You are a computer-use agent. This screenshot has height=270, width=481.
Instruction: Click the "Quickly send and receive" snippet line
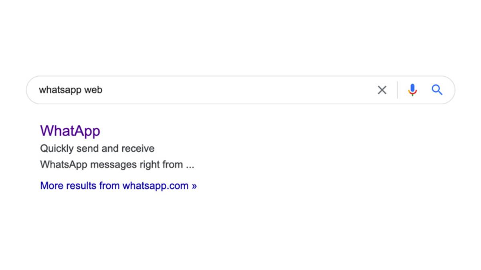pyautogui.click(x=97, y=148)
